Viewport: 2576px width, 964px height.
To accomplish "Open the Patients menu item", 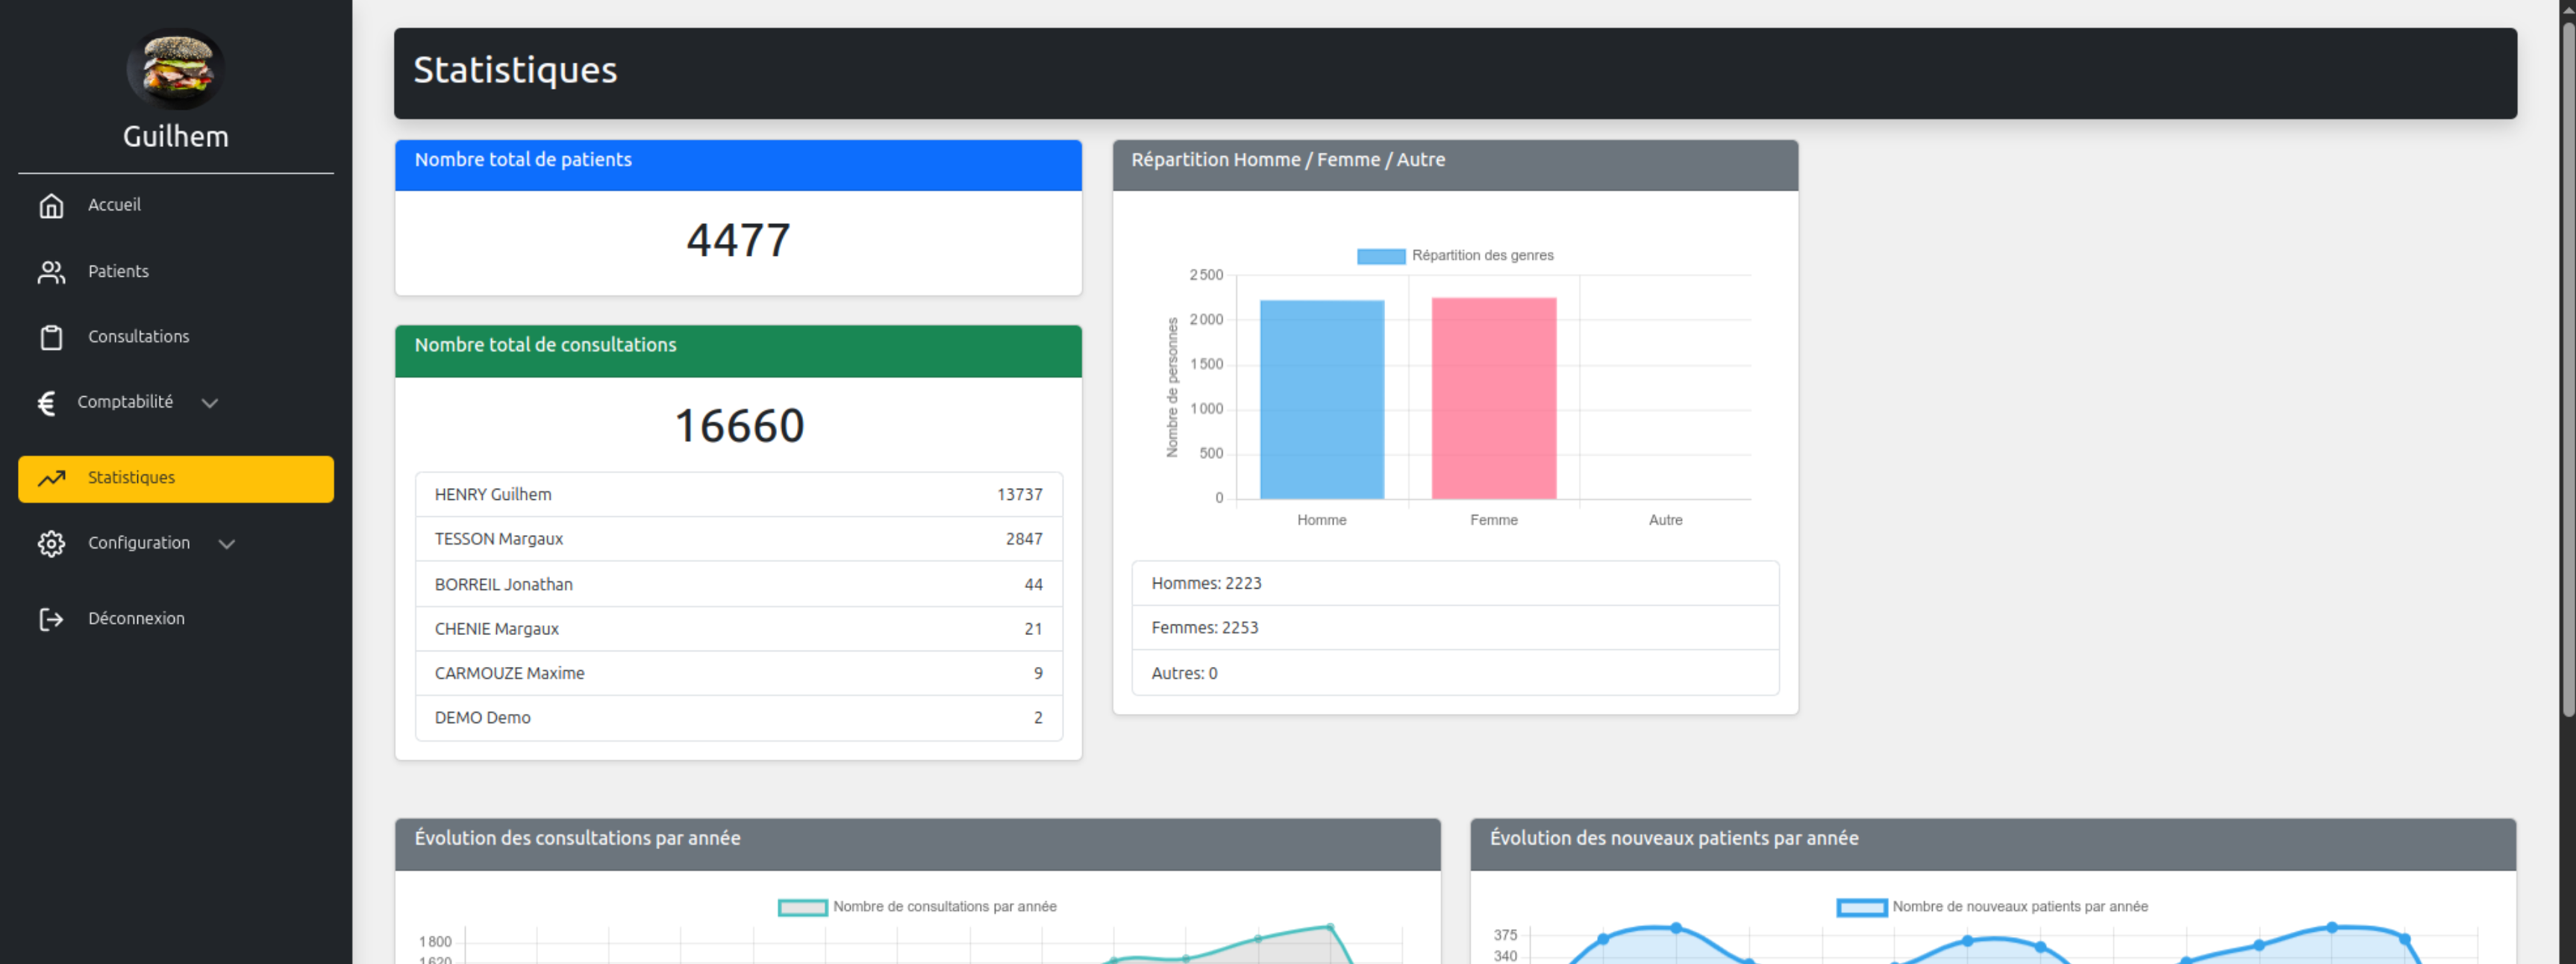I will [118, 272].
